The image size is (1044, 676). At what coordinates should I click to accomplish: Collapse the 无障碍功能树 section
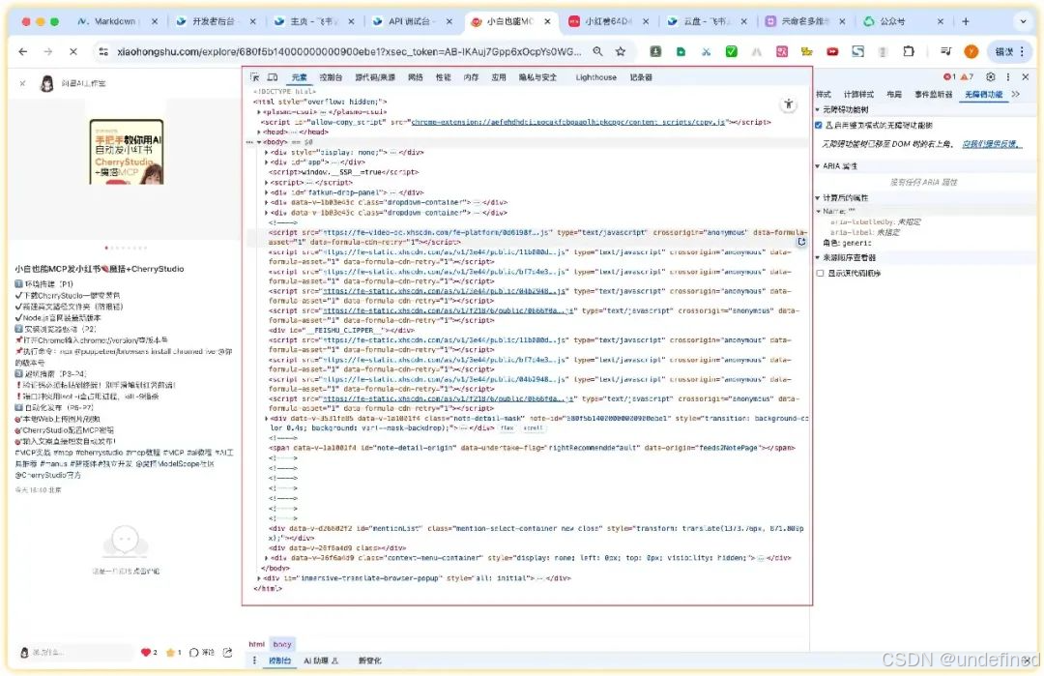818,110
